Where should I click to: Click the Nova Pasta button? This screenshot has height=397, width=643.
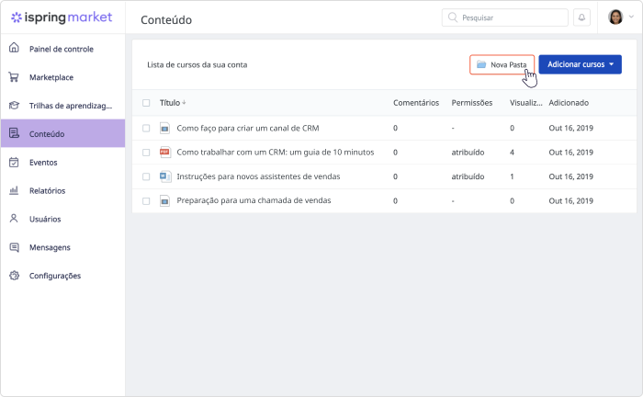click(x=502, y=64)
